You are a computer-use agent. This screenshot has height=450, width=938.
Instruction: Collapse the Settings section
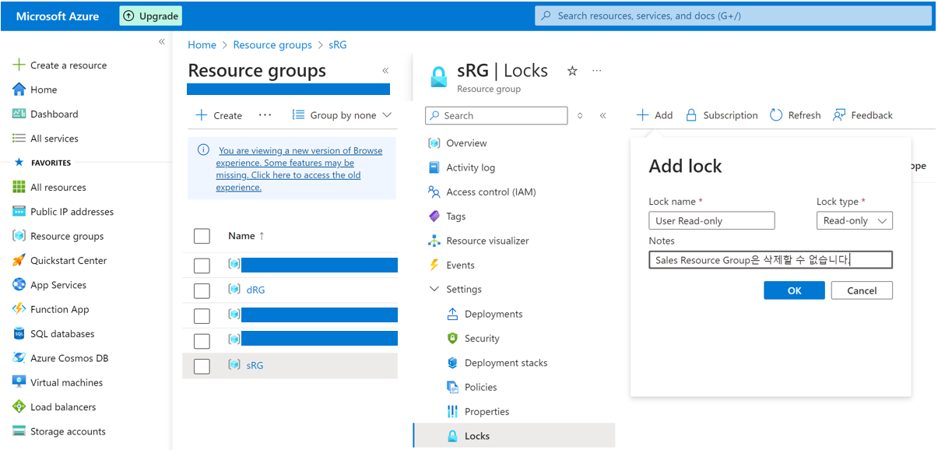pyautogui.click(x=434, y=290)
